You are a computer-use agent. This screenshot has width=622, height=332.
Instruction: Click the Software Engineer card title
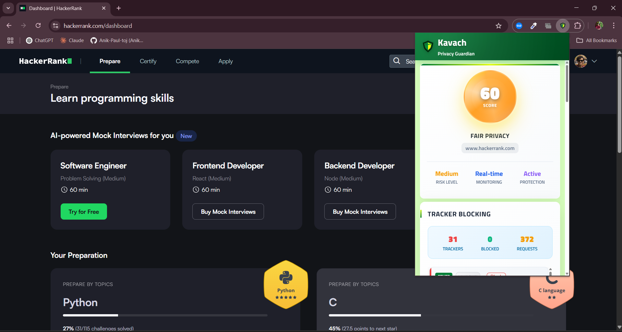point(93,166)
